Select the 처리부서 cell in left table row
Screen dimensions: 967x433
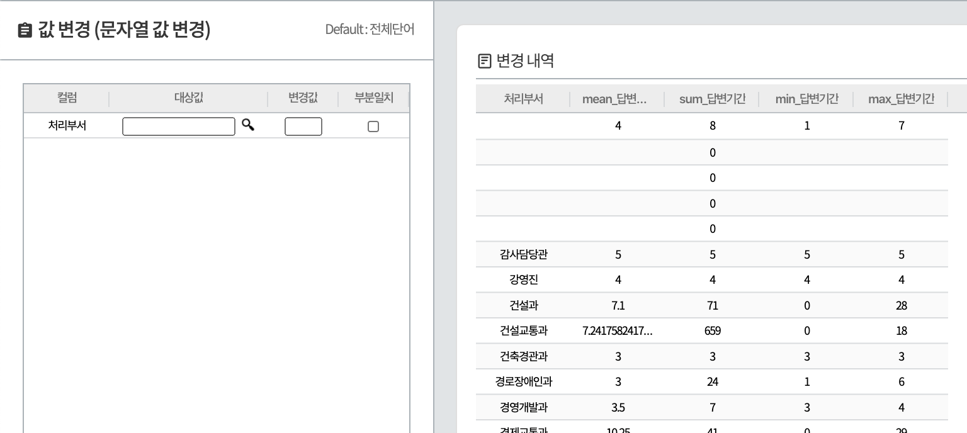coord(67,126)
